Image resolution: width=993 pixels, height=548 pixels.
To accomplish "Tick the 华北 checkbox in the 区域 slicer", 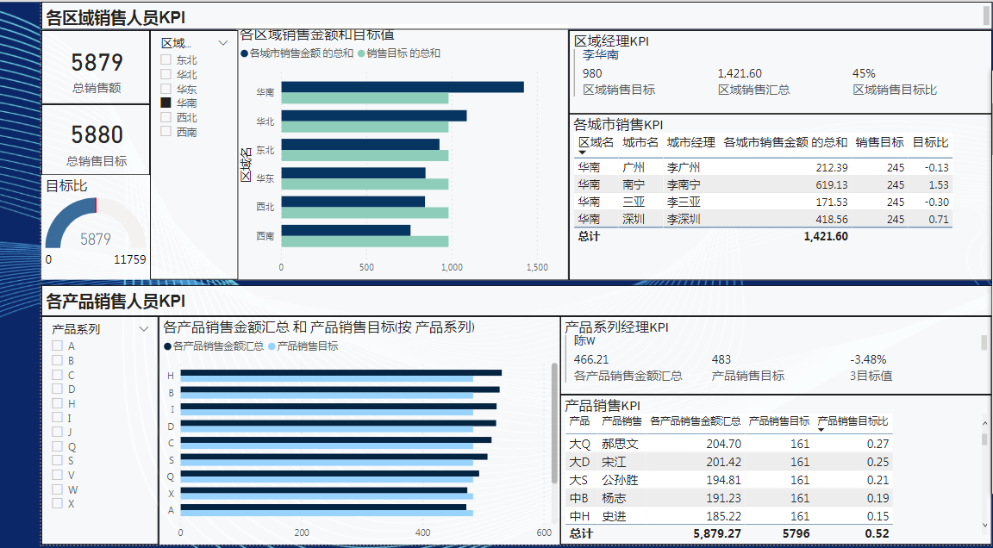I will (165, 74).
